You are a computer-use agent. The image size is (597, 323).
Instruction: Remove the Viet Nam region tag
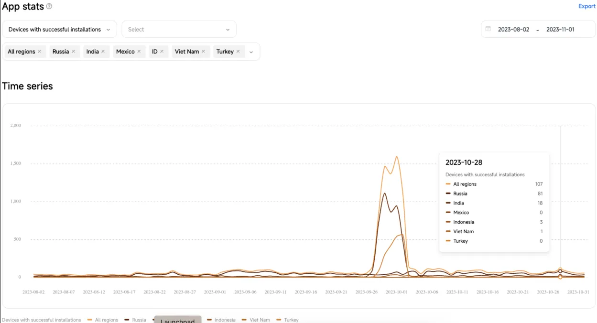coord(204,52)
